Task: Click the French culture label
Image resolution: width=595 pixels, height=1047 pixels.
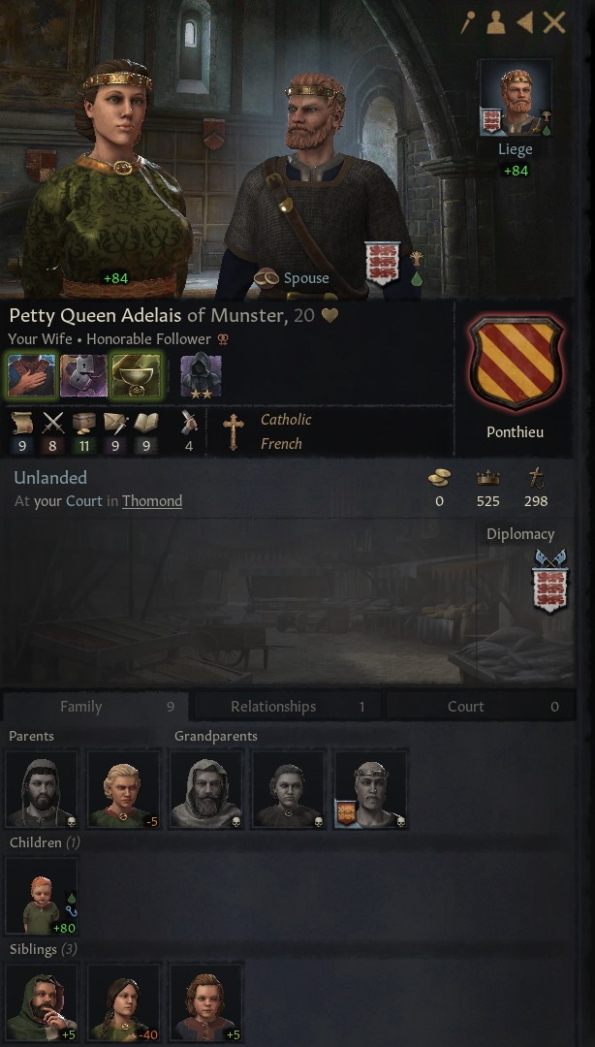Action: click(281, 443)
